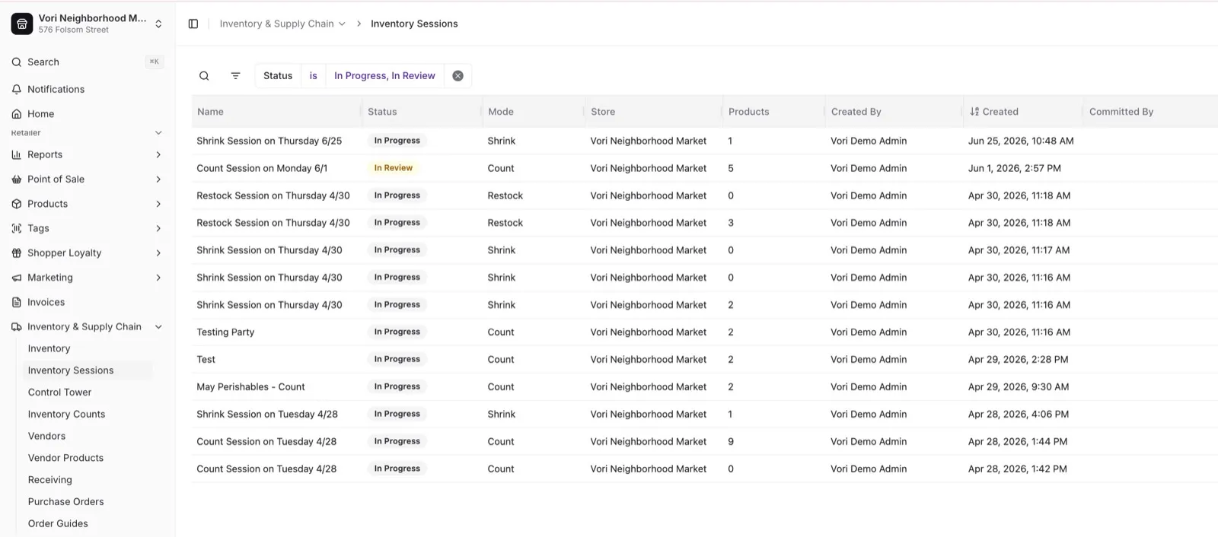Open the Inventory sidebar subitem
1218x537 pixels.
[x=49, y=348]
